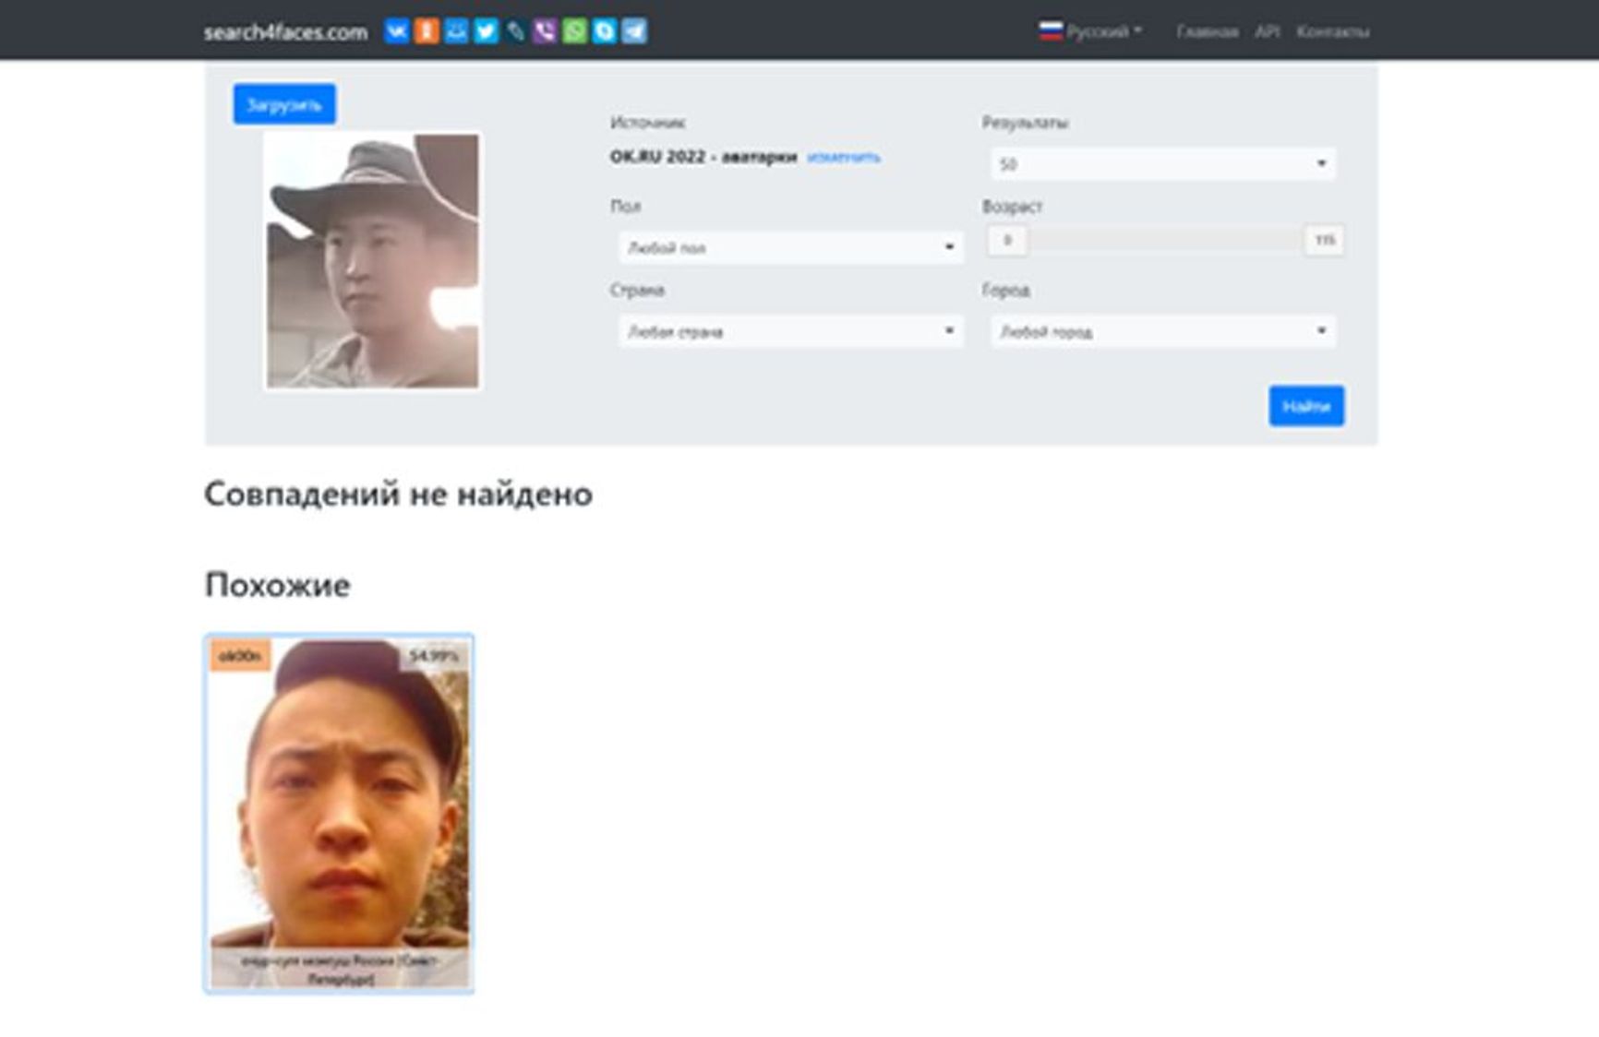This screenshot has height=1037, width=1599.
Task: Go to the Главная menu item
Action: 1207,31
